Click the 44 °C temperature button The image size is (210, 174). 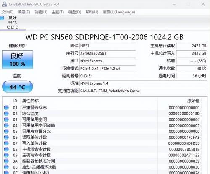(x=18, y=87)
